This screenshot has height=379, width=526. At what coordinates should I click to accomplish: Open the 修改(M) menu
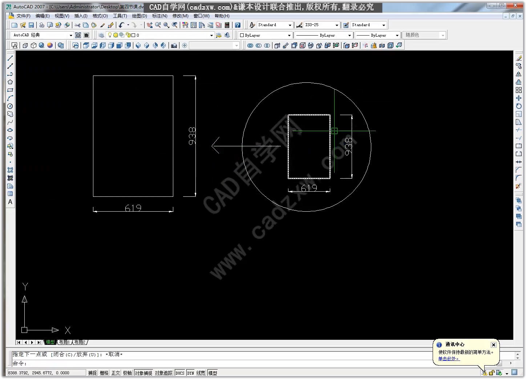(x=180, y=16)
